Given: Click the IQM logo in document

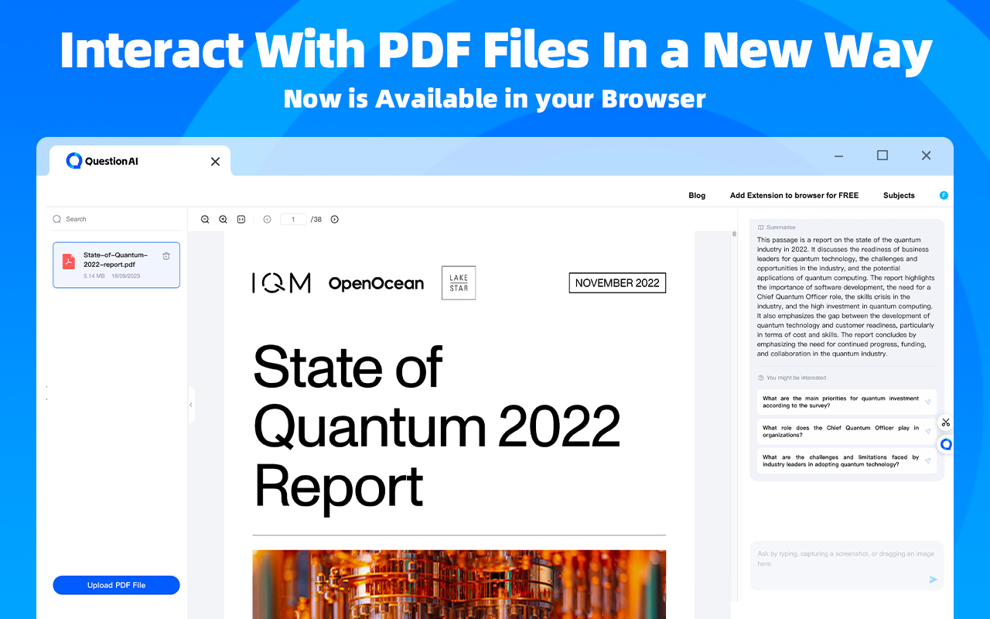Looking at the screenshot, I should 282,283.
